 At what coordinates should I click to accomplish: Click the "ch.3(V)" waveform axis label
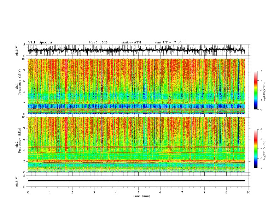[x=17, y=181]
